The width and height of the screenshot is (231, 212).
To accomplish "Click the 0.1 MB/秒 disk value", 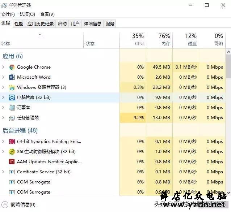I will pos(186,67).
